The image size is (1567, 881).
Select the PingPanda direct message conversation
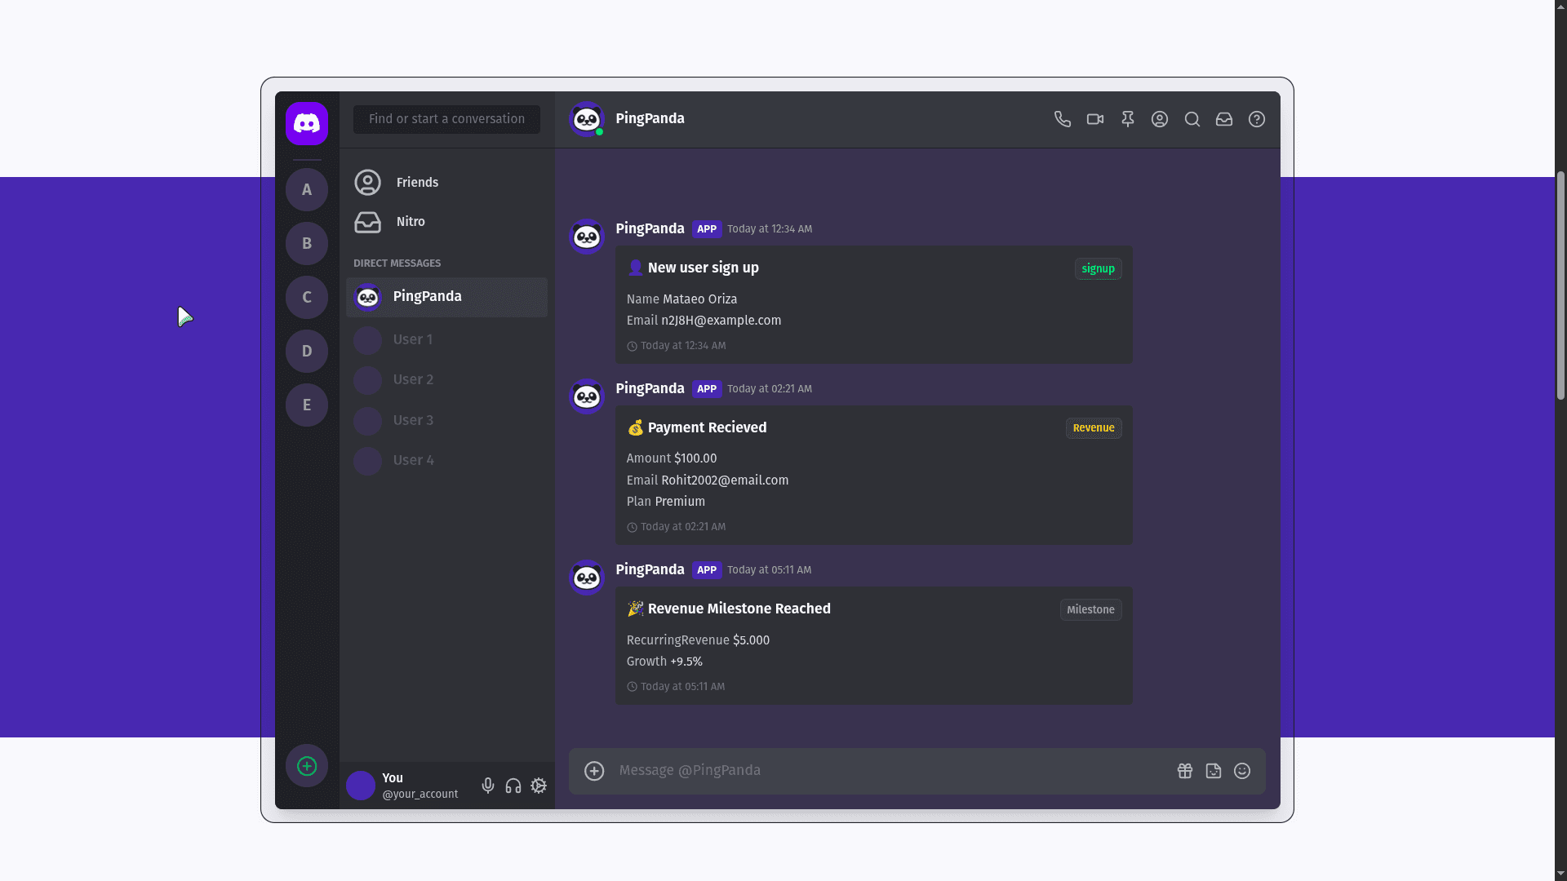(427, 297)
